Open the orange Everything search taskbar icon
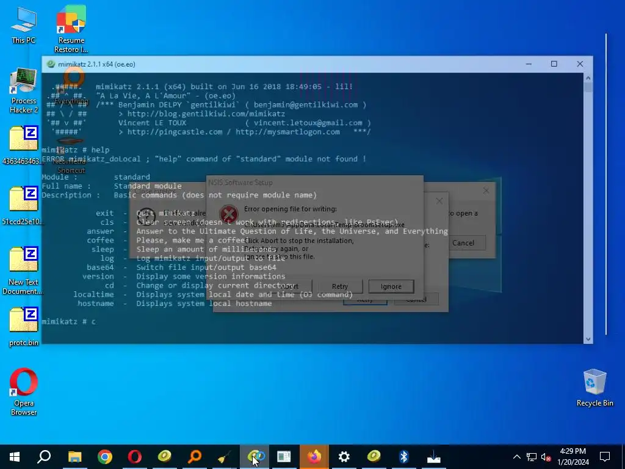625x469 pixels. pos(195,457)
